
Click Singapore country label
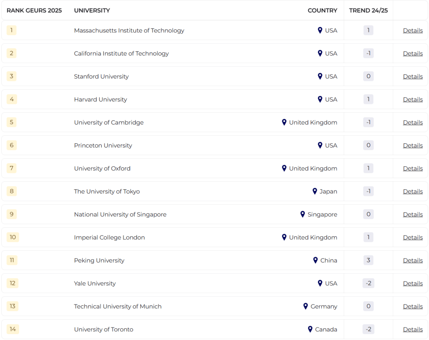coord(322,215)
